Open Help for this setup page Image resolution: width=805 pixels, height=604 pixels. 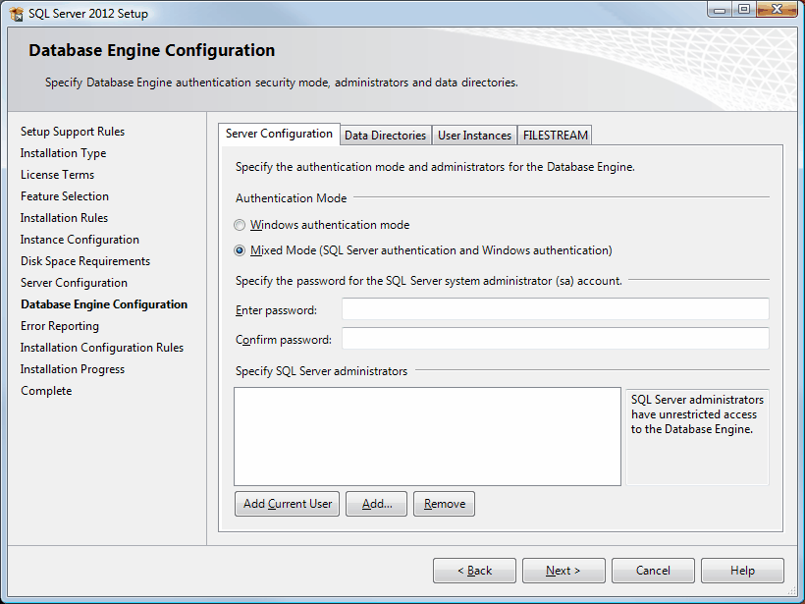(742, 571)
